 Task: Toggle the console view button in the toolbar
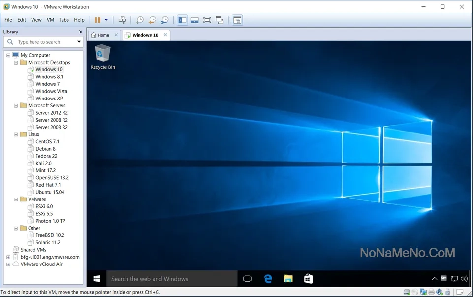[237, 20]
